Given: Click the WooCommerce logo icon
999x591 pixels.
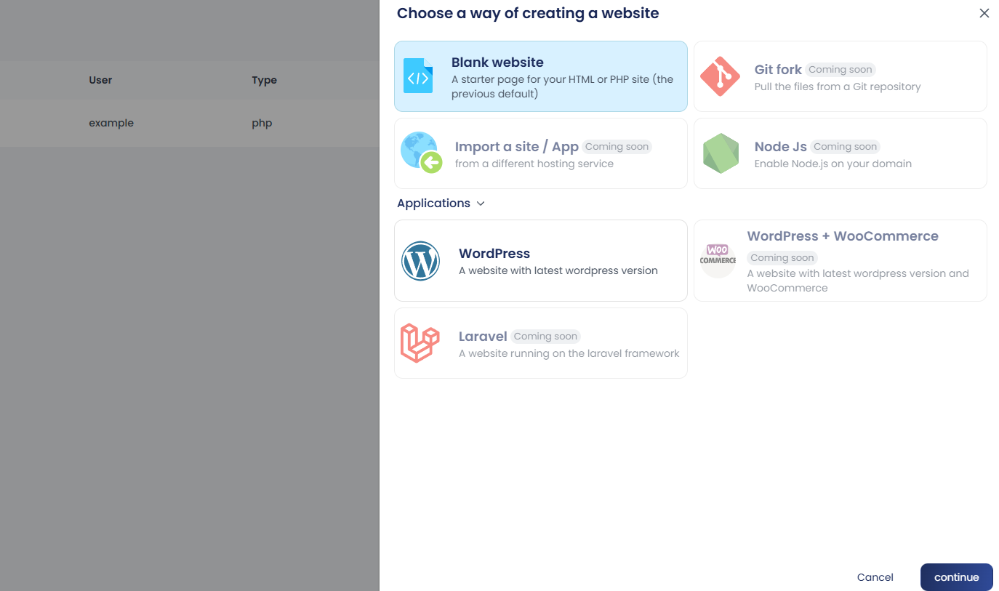Looking at the screenshot, I should [718, 260].
